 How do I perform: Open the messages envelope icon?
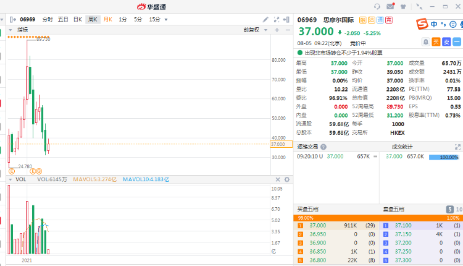[390, 6]
